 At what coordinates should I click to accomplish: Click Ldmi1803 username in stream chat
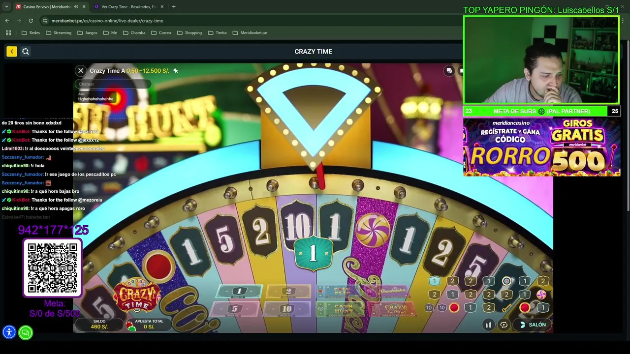pos(12,148)
